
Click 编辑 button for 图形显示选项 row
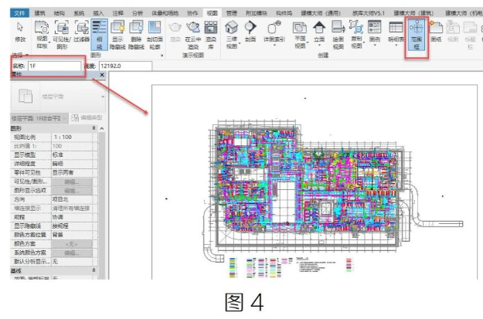tap(71, 191)
